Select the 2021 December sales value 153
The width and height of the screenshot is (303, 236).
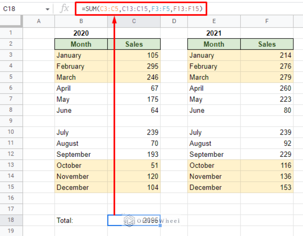[x=267, y=188]
